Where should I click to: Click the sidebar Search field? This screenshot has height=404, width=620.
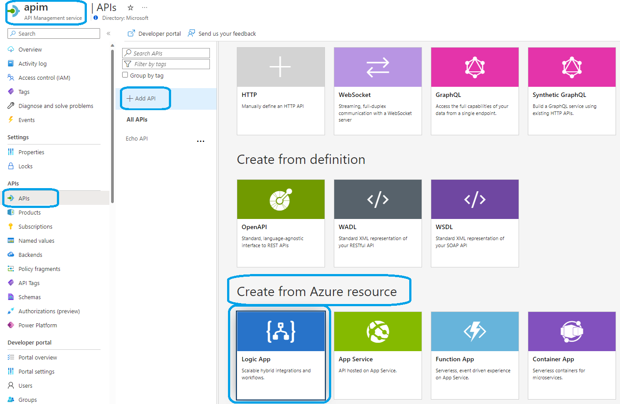54,33
